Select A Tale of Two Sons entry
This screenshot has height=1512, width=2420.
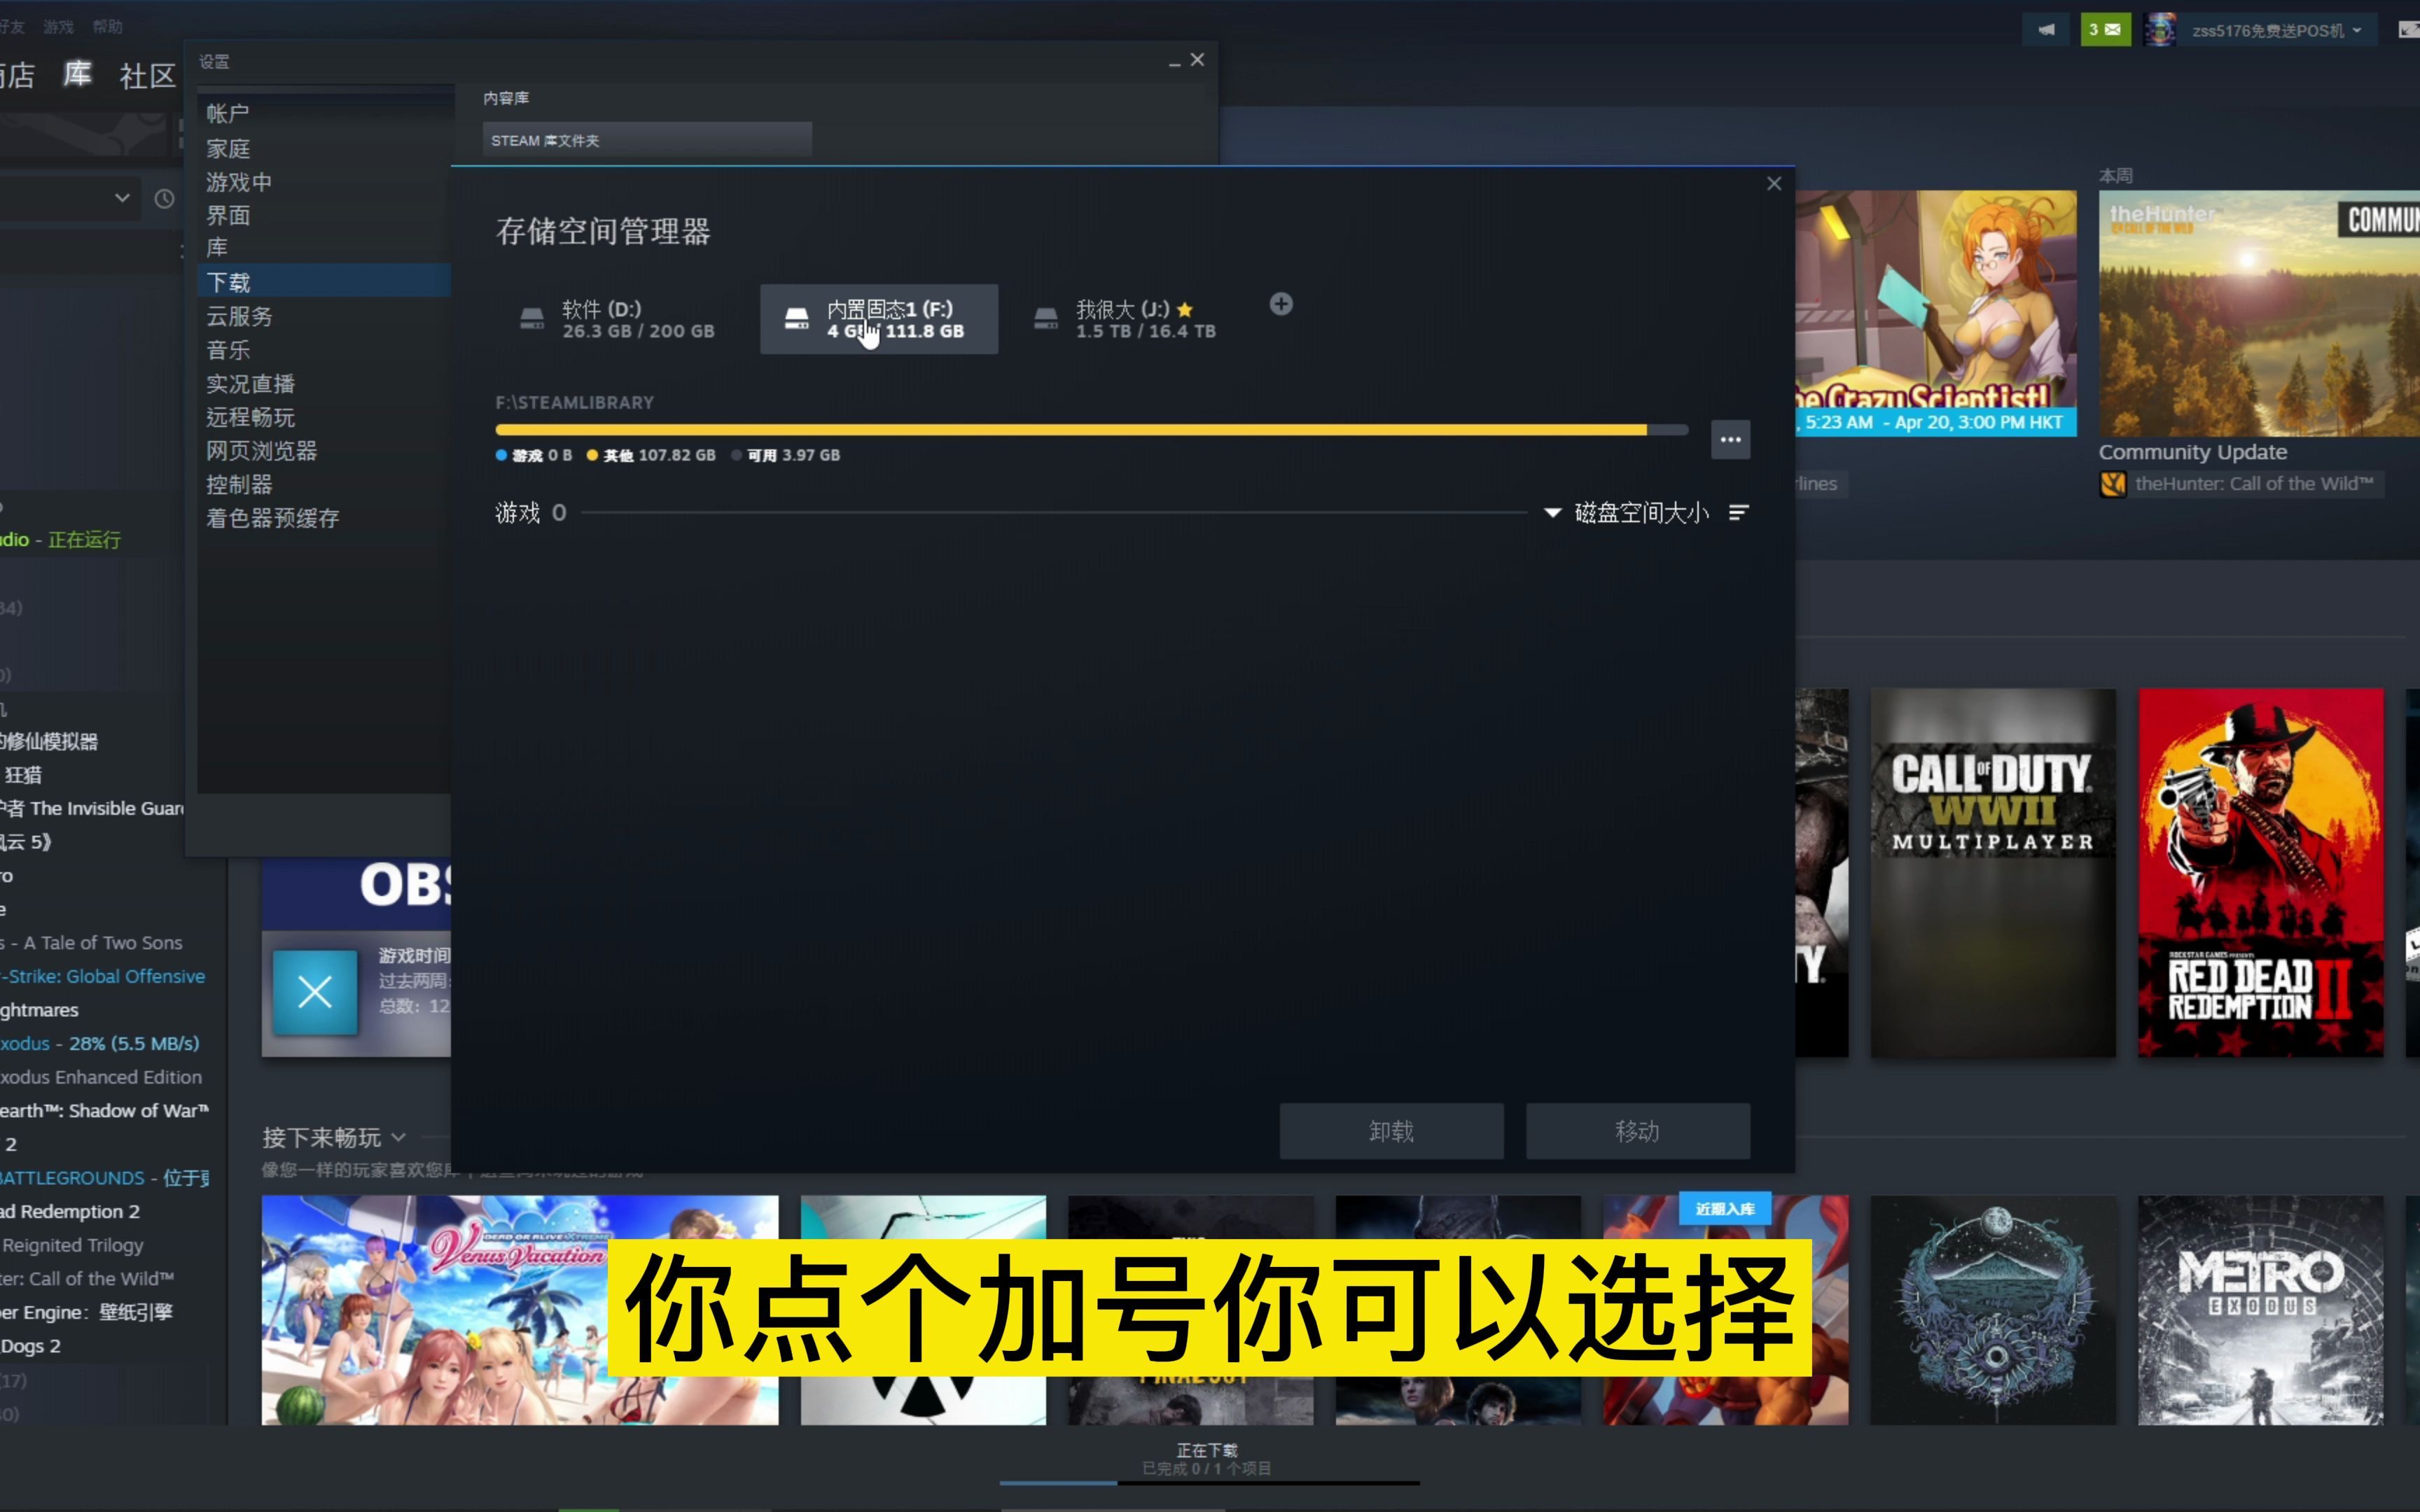[92, 942]
